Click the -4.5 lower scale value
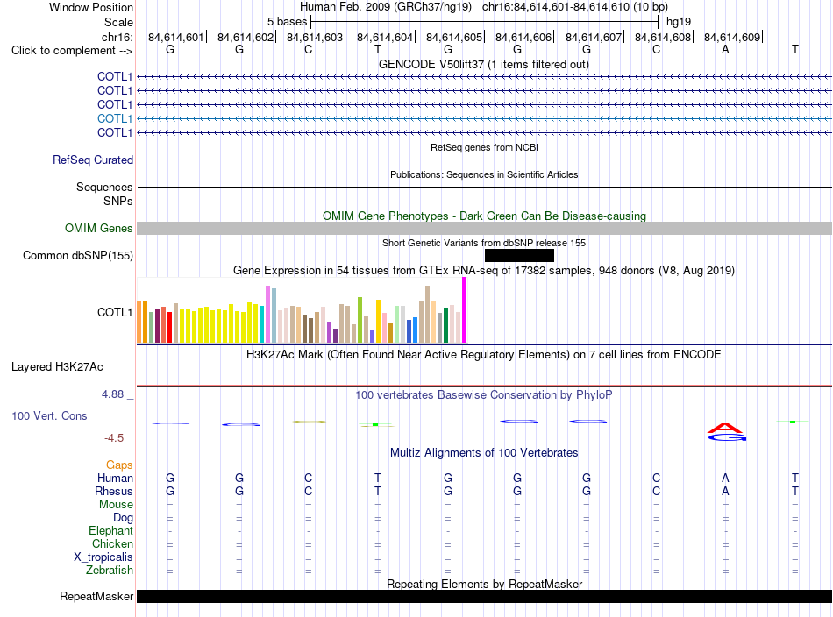This screenshot has height=617, width=833. [x=114, y=438]
